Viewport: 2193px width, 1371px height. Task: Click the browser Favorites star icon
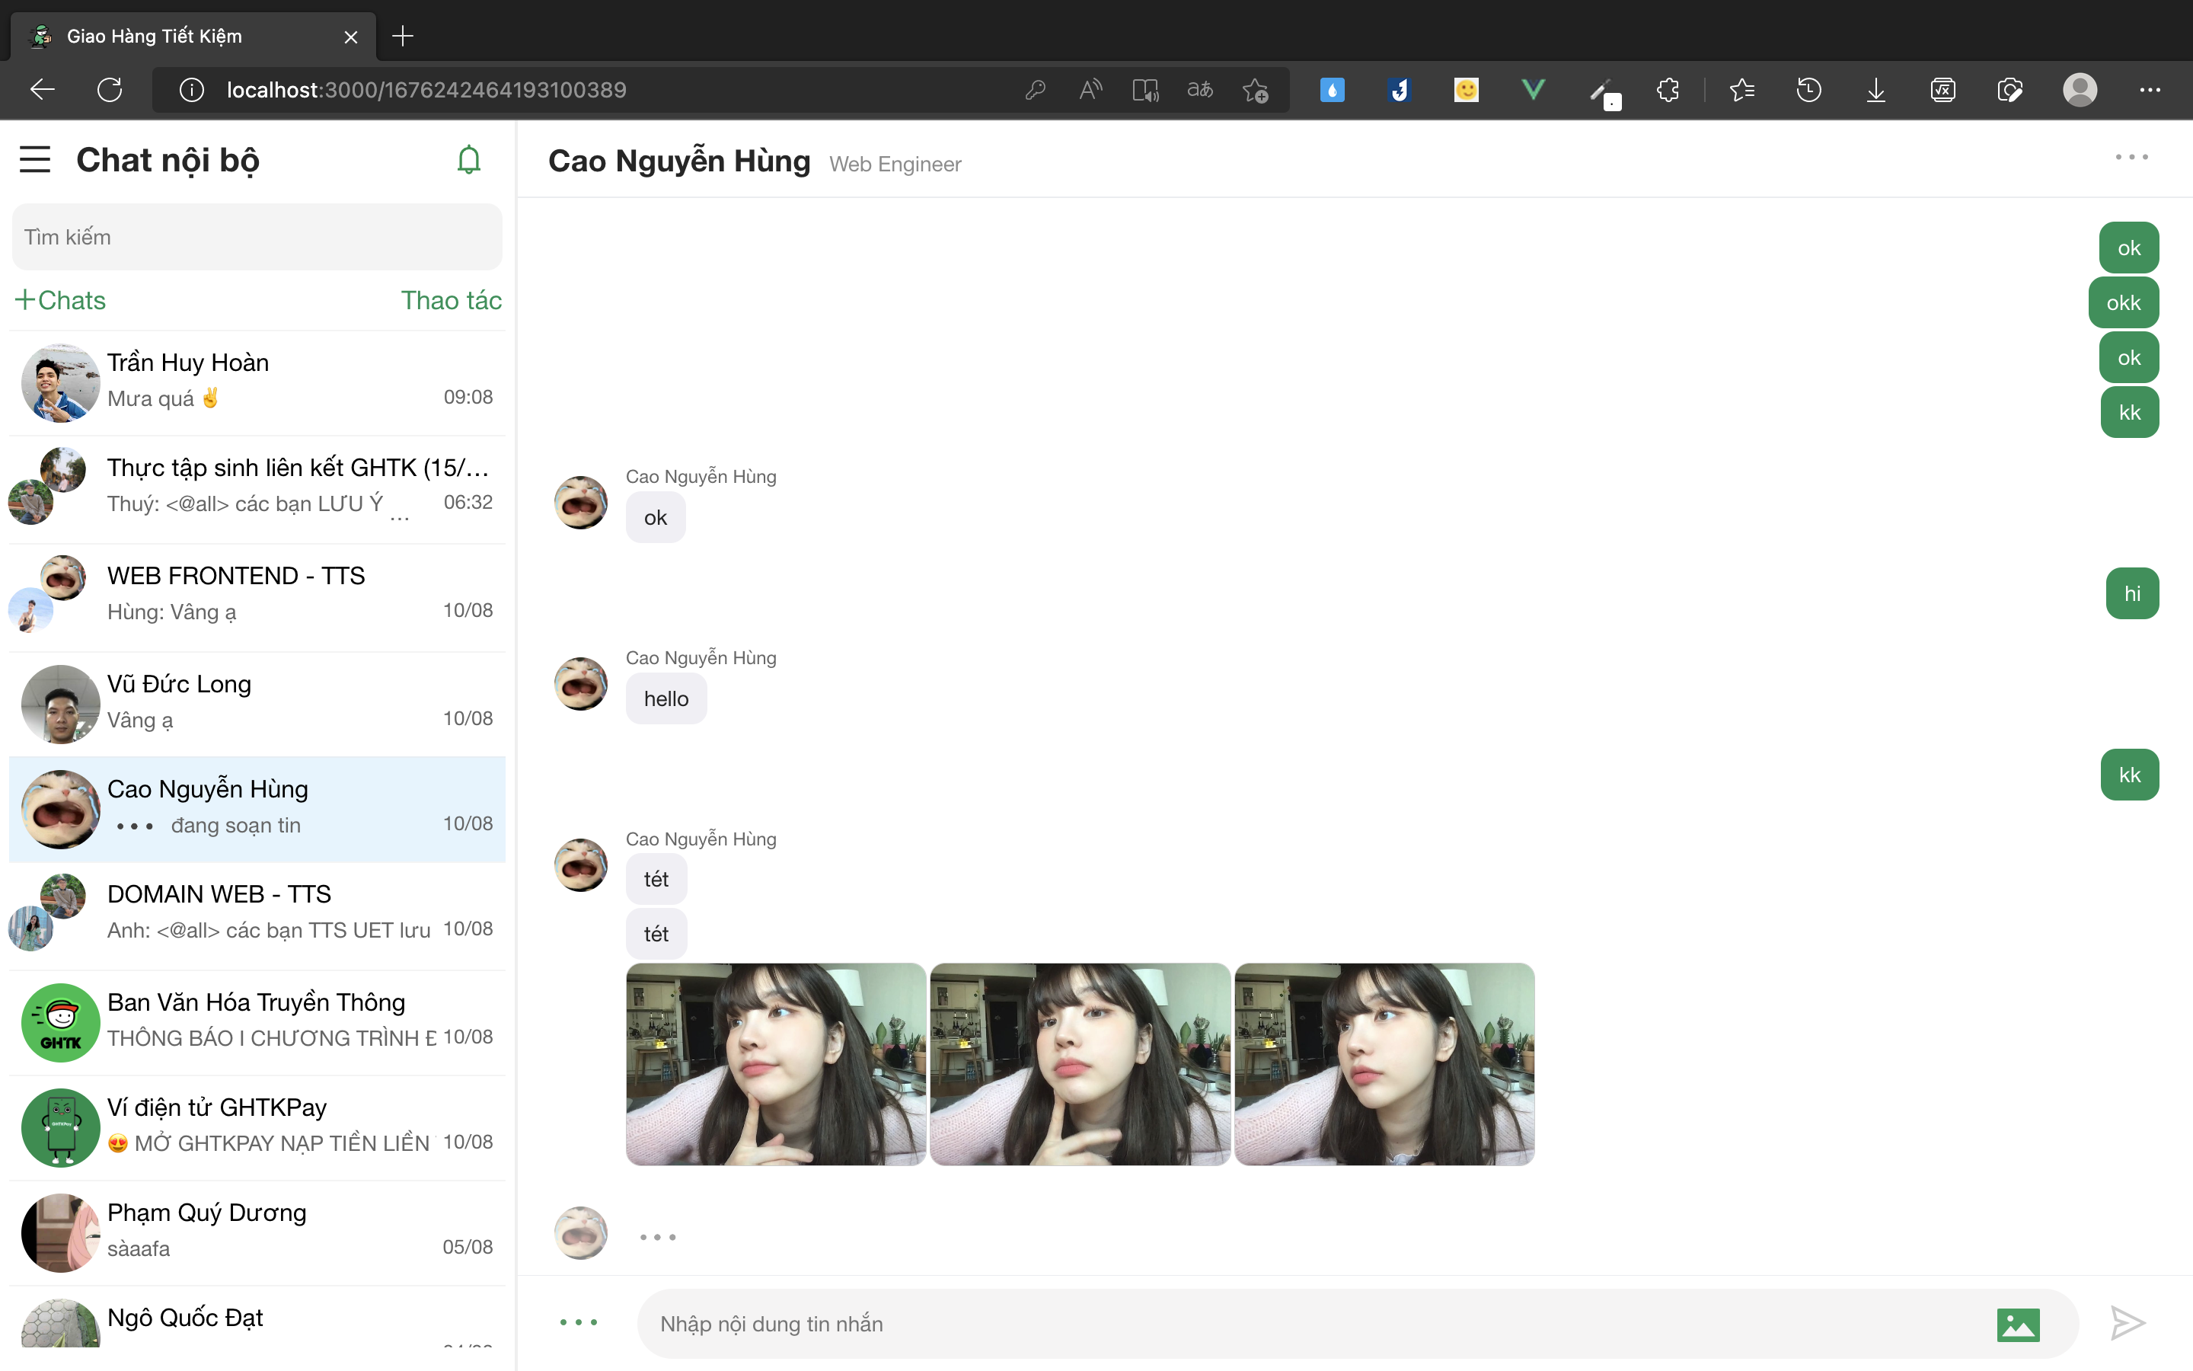1743,90
